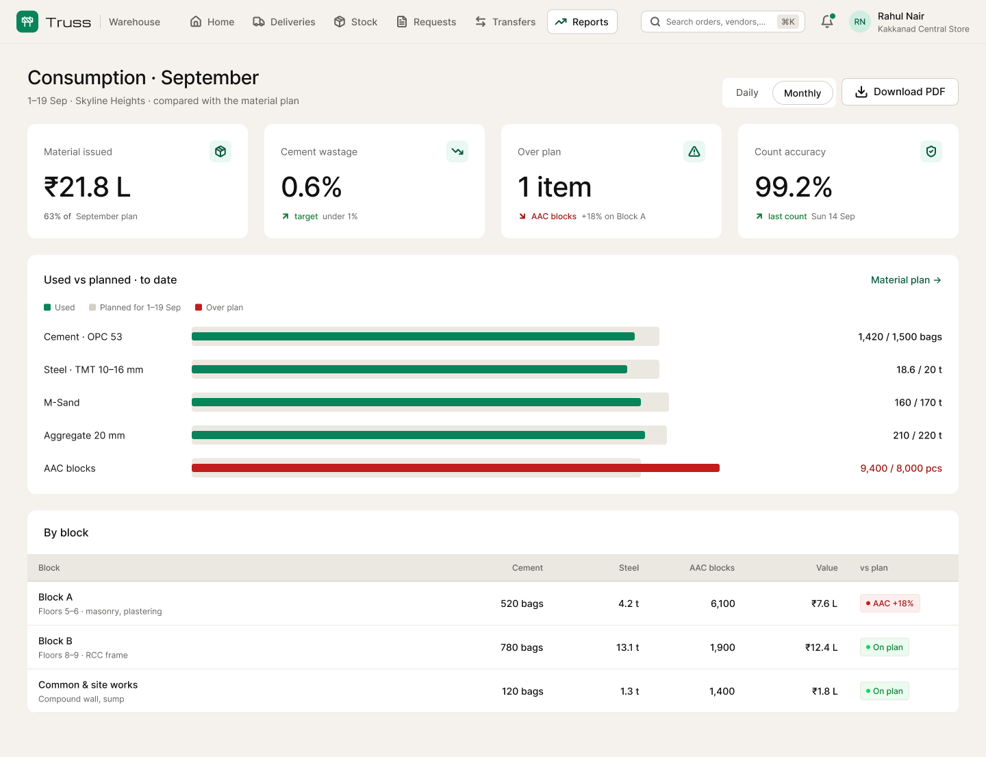This screenshot has width=986, height=757.
Task: Download the report as PDF
Action: tap(900, 92)
